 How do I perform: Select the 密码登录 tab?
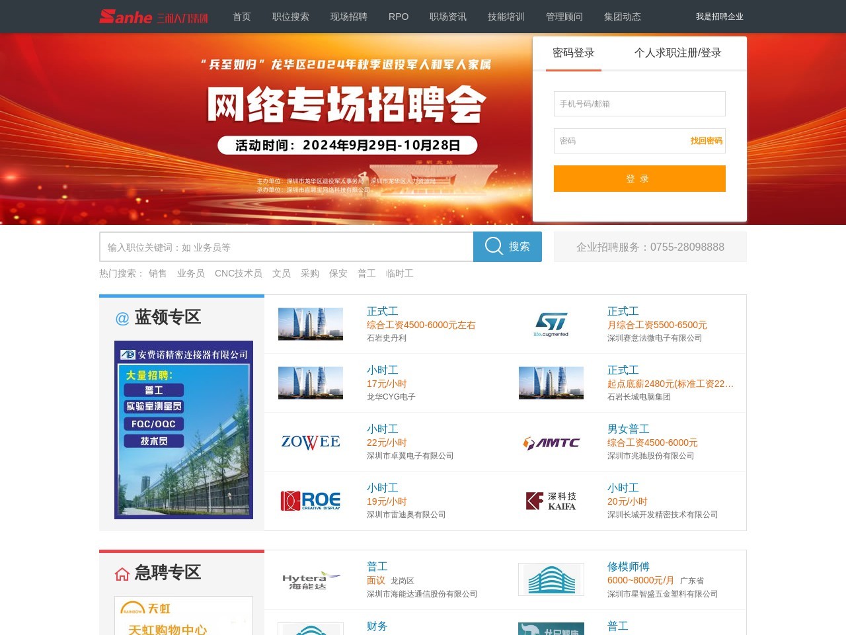[x=573, y=53]
